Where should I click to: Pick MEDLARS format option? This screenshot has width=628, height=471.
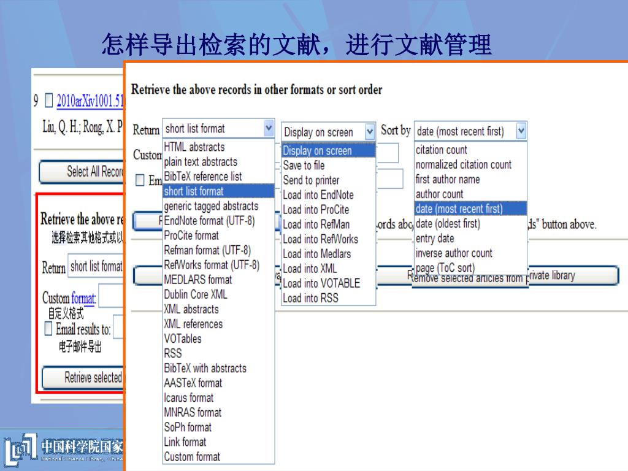[x=218, y=280]
